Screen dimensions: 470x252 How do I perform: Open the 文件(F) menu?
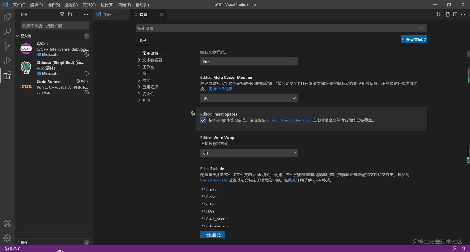point(19,5)
